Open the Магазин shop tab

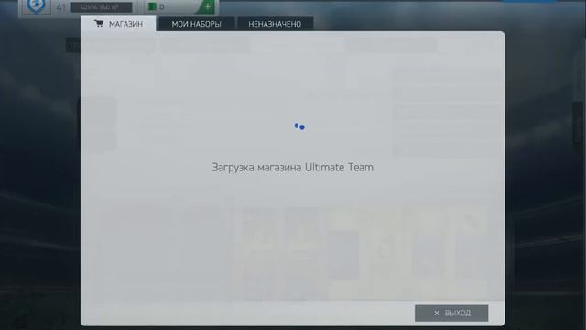tap(118, 24)
